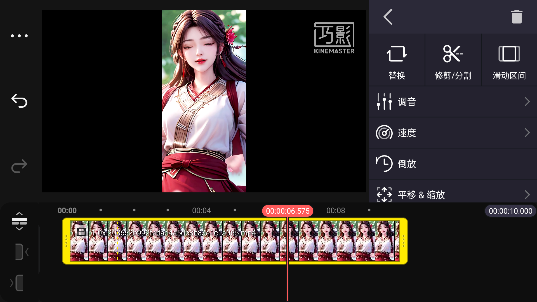Select the video clip in the timeline
The image size is (537, 302).
click(235, 241)
